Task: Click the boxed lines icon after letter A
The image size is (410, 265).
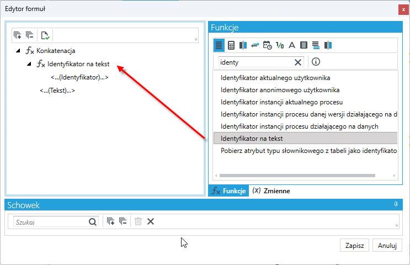Action: point(303,45)
